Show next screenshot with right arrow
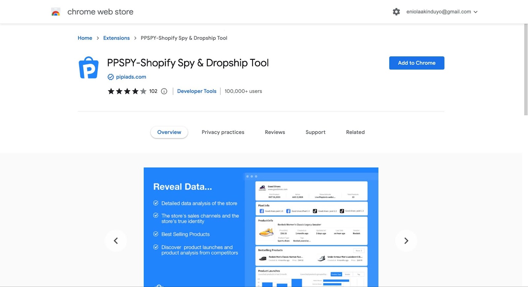The width and height of the screenshot is (528, 287). click(406, 241)
